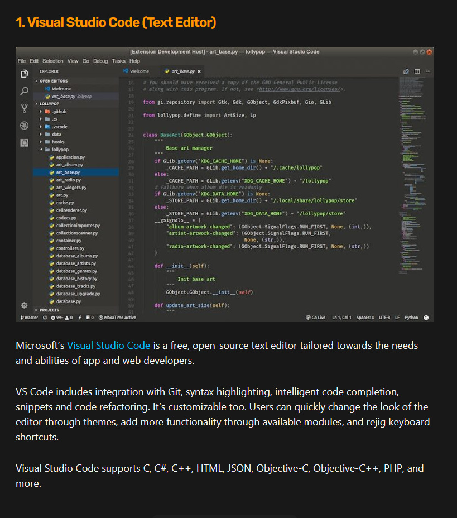Open the Debug icon in activity bar
457x518 pixels.
point(24,126)
